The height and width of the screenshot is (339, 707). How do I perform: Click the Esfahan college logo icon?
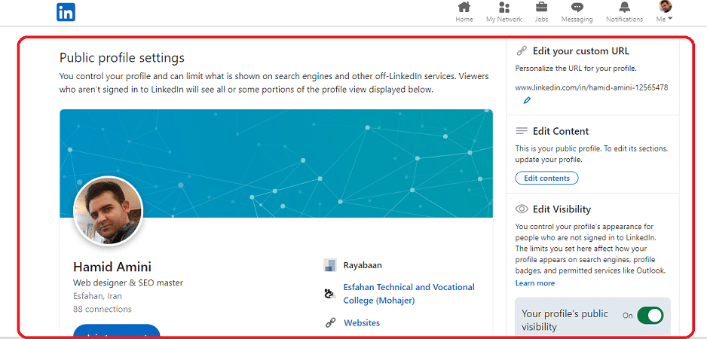click(330, 294)
